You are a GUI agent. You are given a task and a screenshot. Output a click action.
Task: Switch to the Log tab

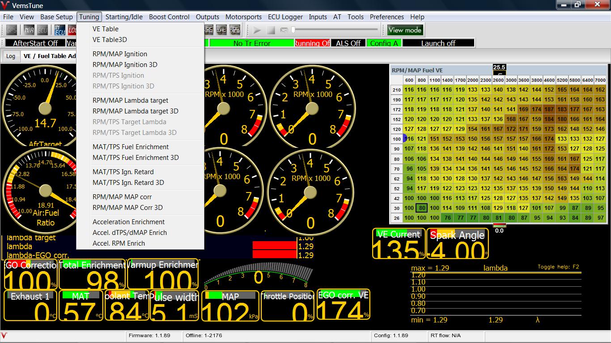click(x=11, y=56)
